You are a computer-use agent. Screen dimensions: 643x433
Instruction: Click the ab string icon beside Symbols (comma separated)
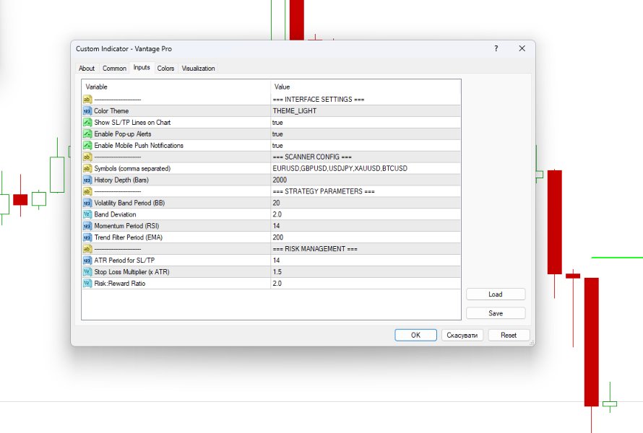pyautogui.click(x=88, y=168)
